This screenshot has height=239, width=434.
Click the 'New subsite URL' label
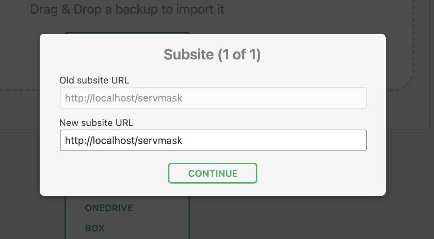96,123
